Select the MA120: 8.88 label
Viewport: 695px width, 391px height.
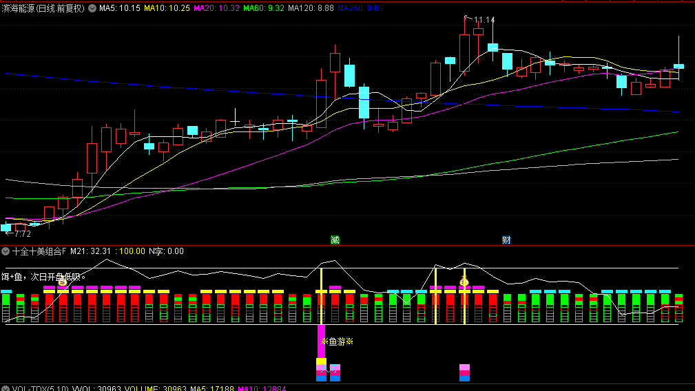311,8
